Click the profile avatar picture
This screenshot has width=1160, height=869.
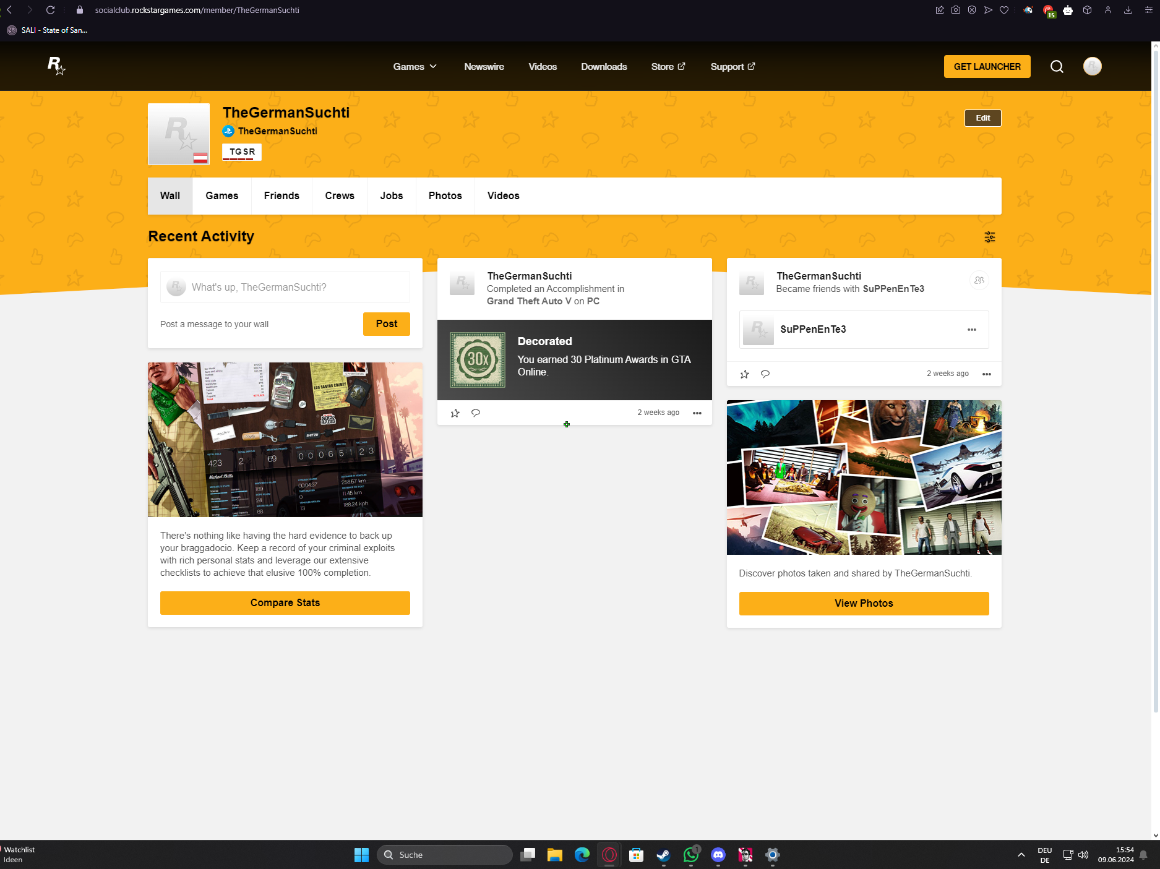[179, 134]
